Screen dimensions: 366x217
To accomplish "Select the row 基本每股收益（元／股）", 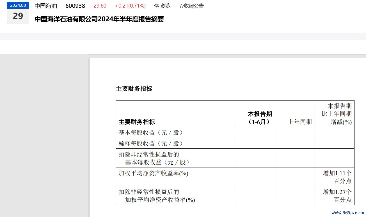I will coord(235,133).
